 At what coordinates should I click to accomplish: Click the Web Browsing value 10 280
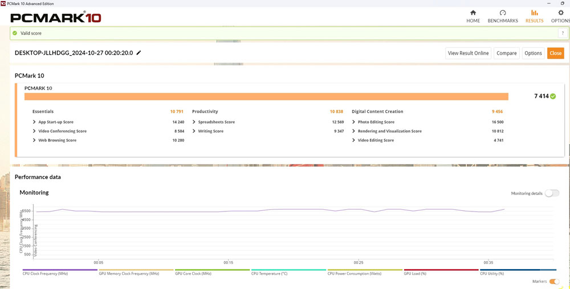tap(178, 140)
